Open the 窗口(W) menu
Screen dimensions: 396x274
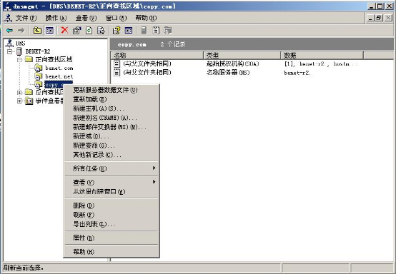click(116, 18)
